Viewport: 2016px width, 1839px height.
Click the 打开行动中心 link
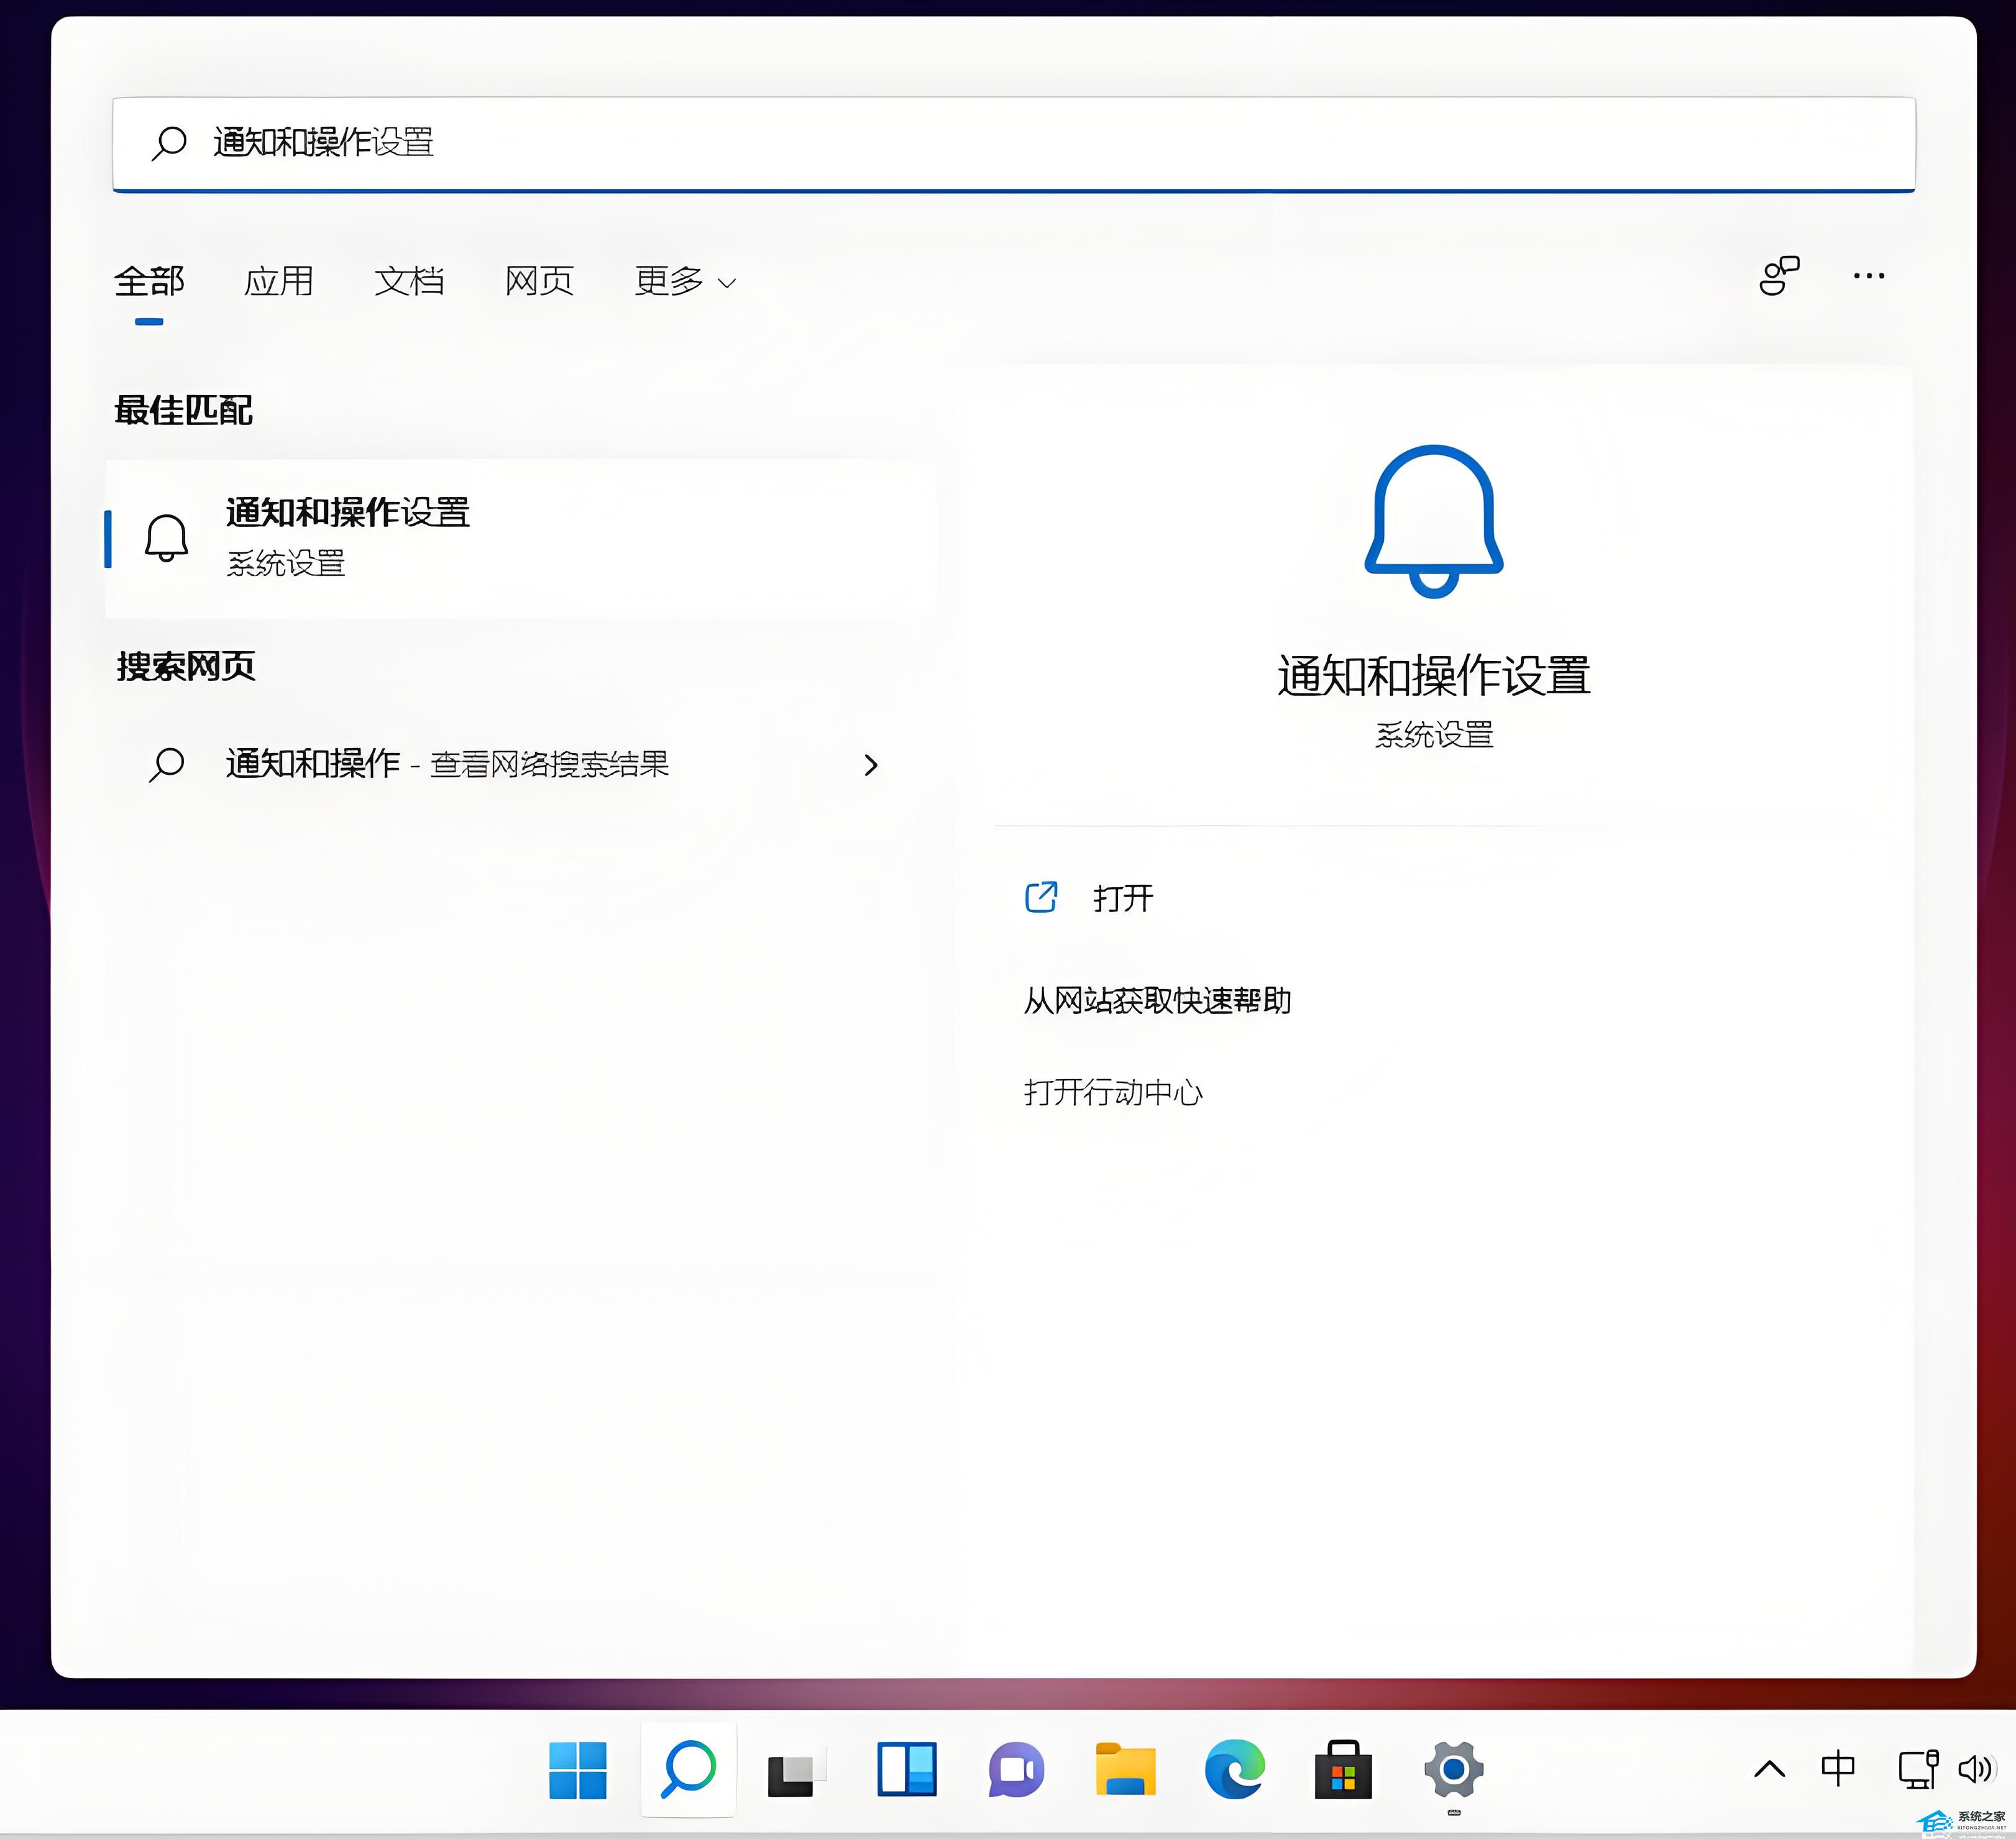[x=1113, y=1092]
